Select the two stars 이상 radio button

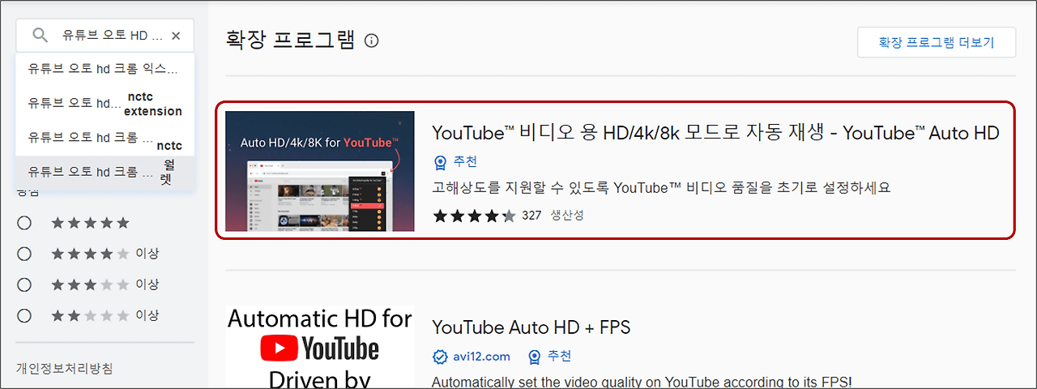point(24,315)
